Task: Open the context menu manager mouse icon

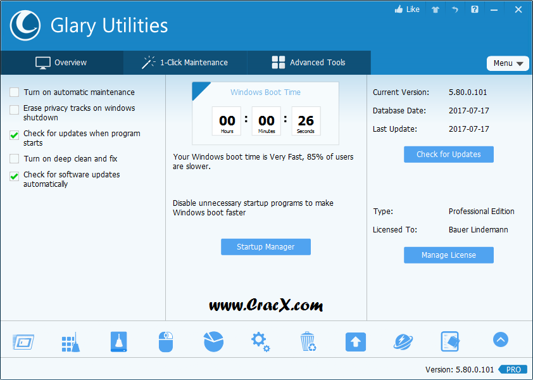Action: coord(166,342)
